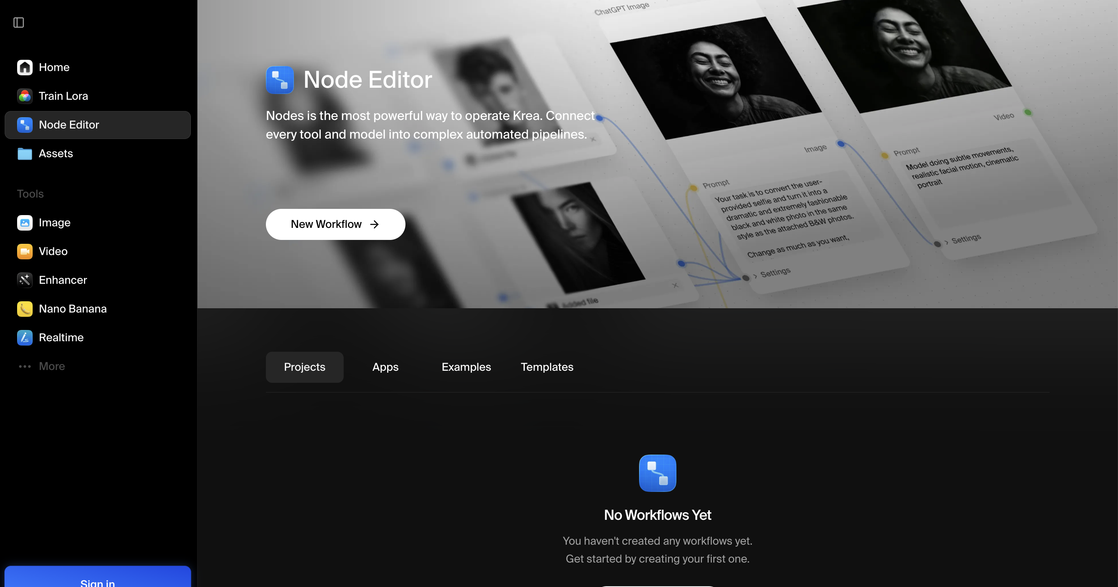
Task: Open Train Lora colorful icon
Action: (x=25, y=96)
